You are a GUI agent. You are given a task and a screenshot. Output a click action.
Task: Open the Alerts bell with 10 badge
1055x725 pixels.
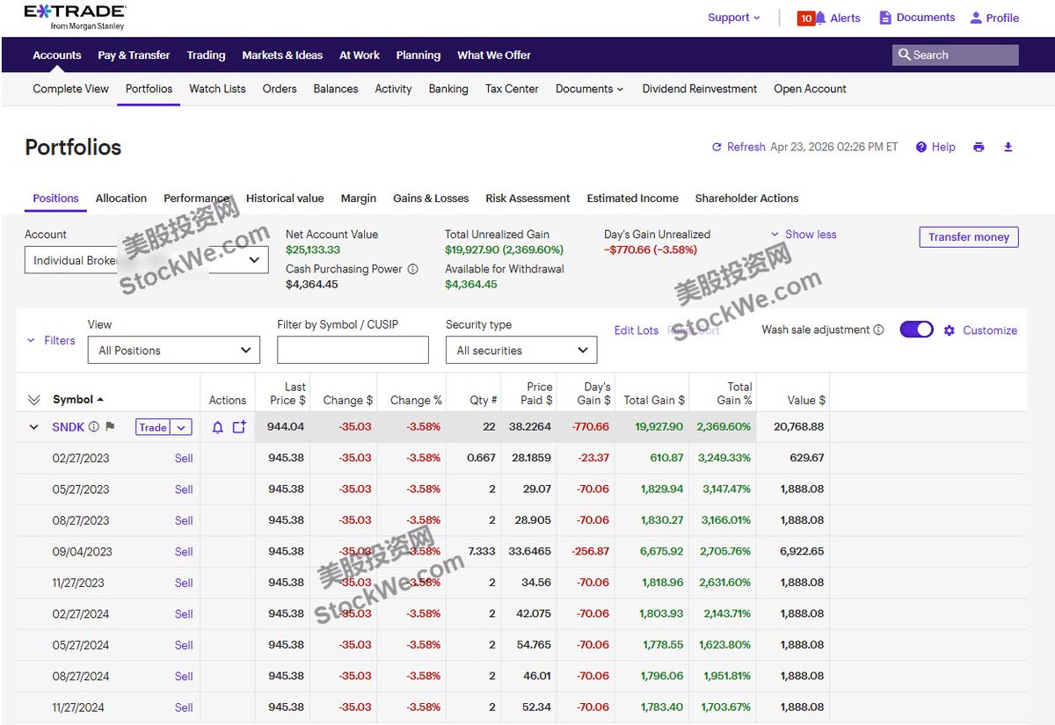point(829,18)
